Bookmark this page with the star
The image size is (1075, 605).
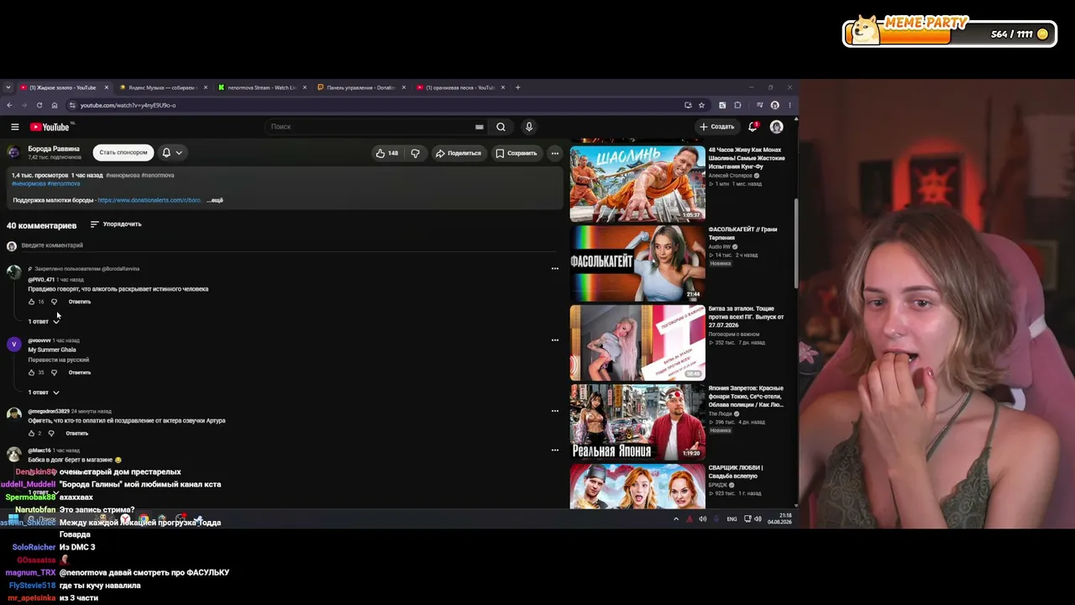(701, 105)
